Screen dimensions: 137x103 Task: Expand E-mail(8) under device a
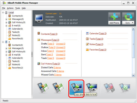6,55
